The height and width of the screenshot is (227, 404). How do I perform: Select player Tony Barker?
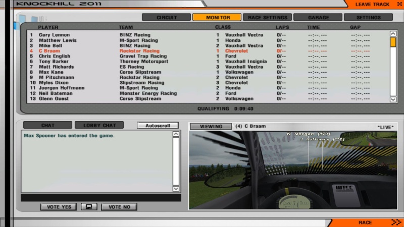click(x=54, y=61)
